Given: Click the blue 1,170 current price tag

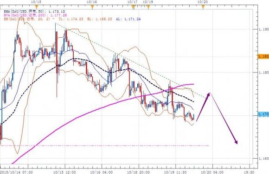Looking at the screenshot, I should pos(263,114).
